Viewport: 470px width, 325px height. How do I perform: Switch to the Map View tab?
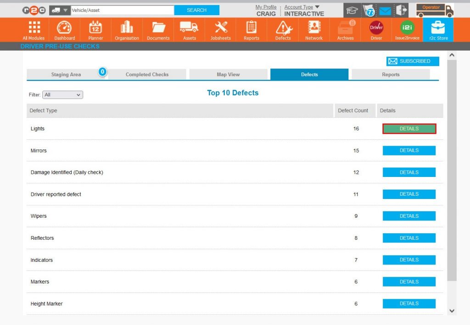click(228, 75)
